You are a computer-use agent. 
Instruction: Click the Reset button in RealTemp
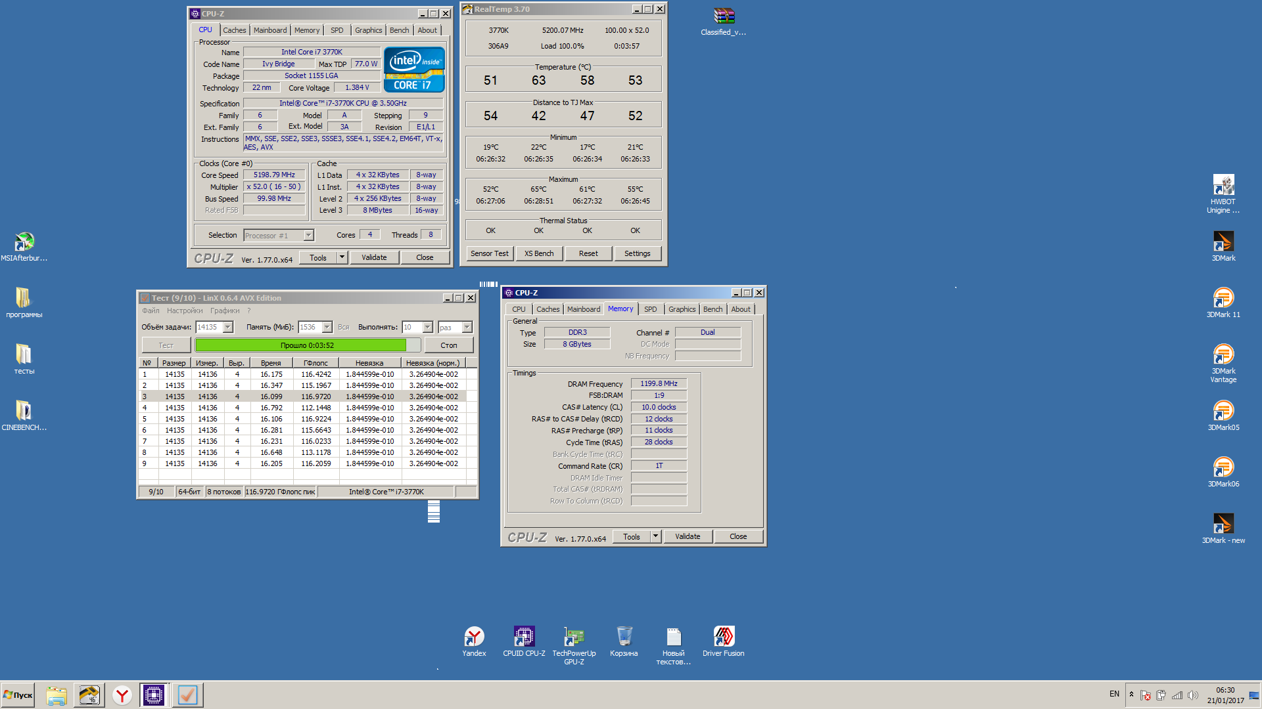(x=588, y=253)
